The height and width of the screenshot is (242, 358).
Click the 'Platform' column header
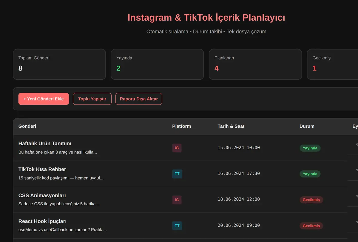(181, 126)
